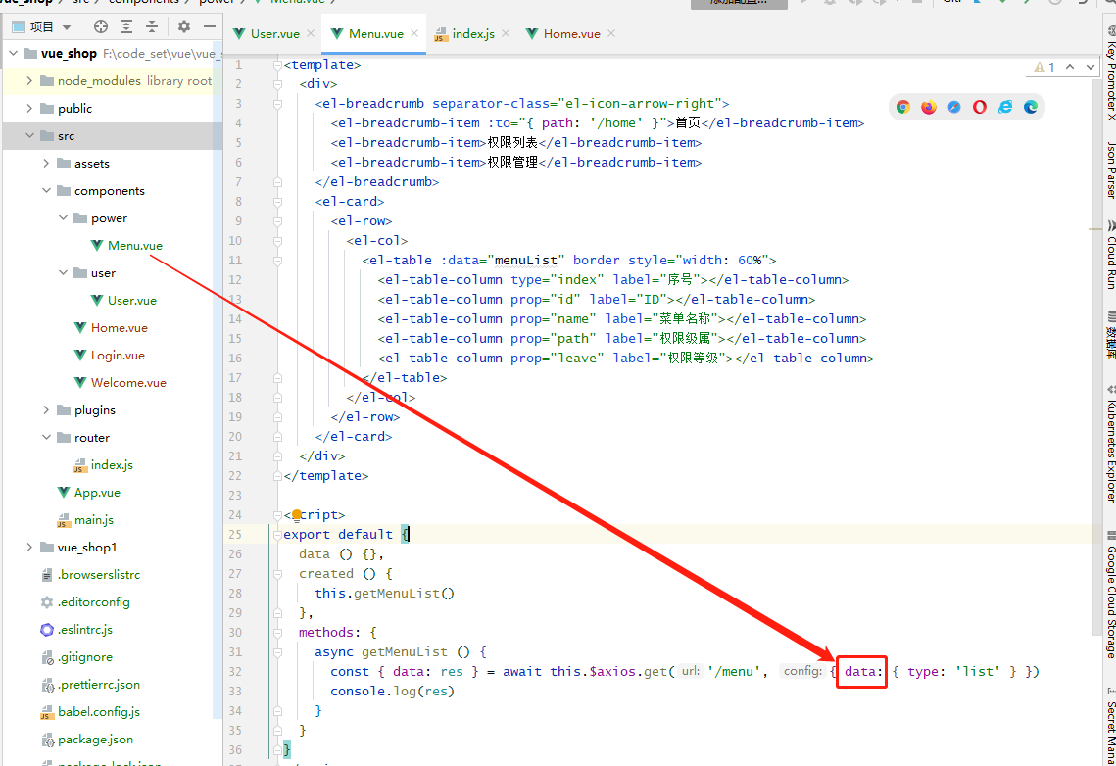This screenshot has width=1116, height=766.
Task: Click the locate/select opened file target icon
Action: pos(101,27)
